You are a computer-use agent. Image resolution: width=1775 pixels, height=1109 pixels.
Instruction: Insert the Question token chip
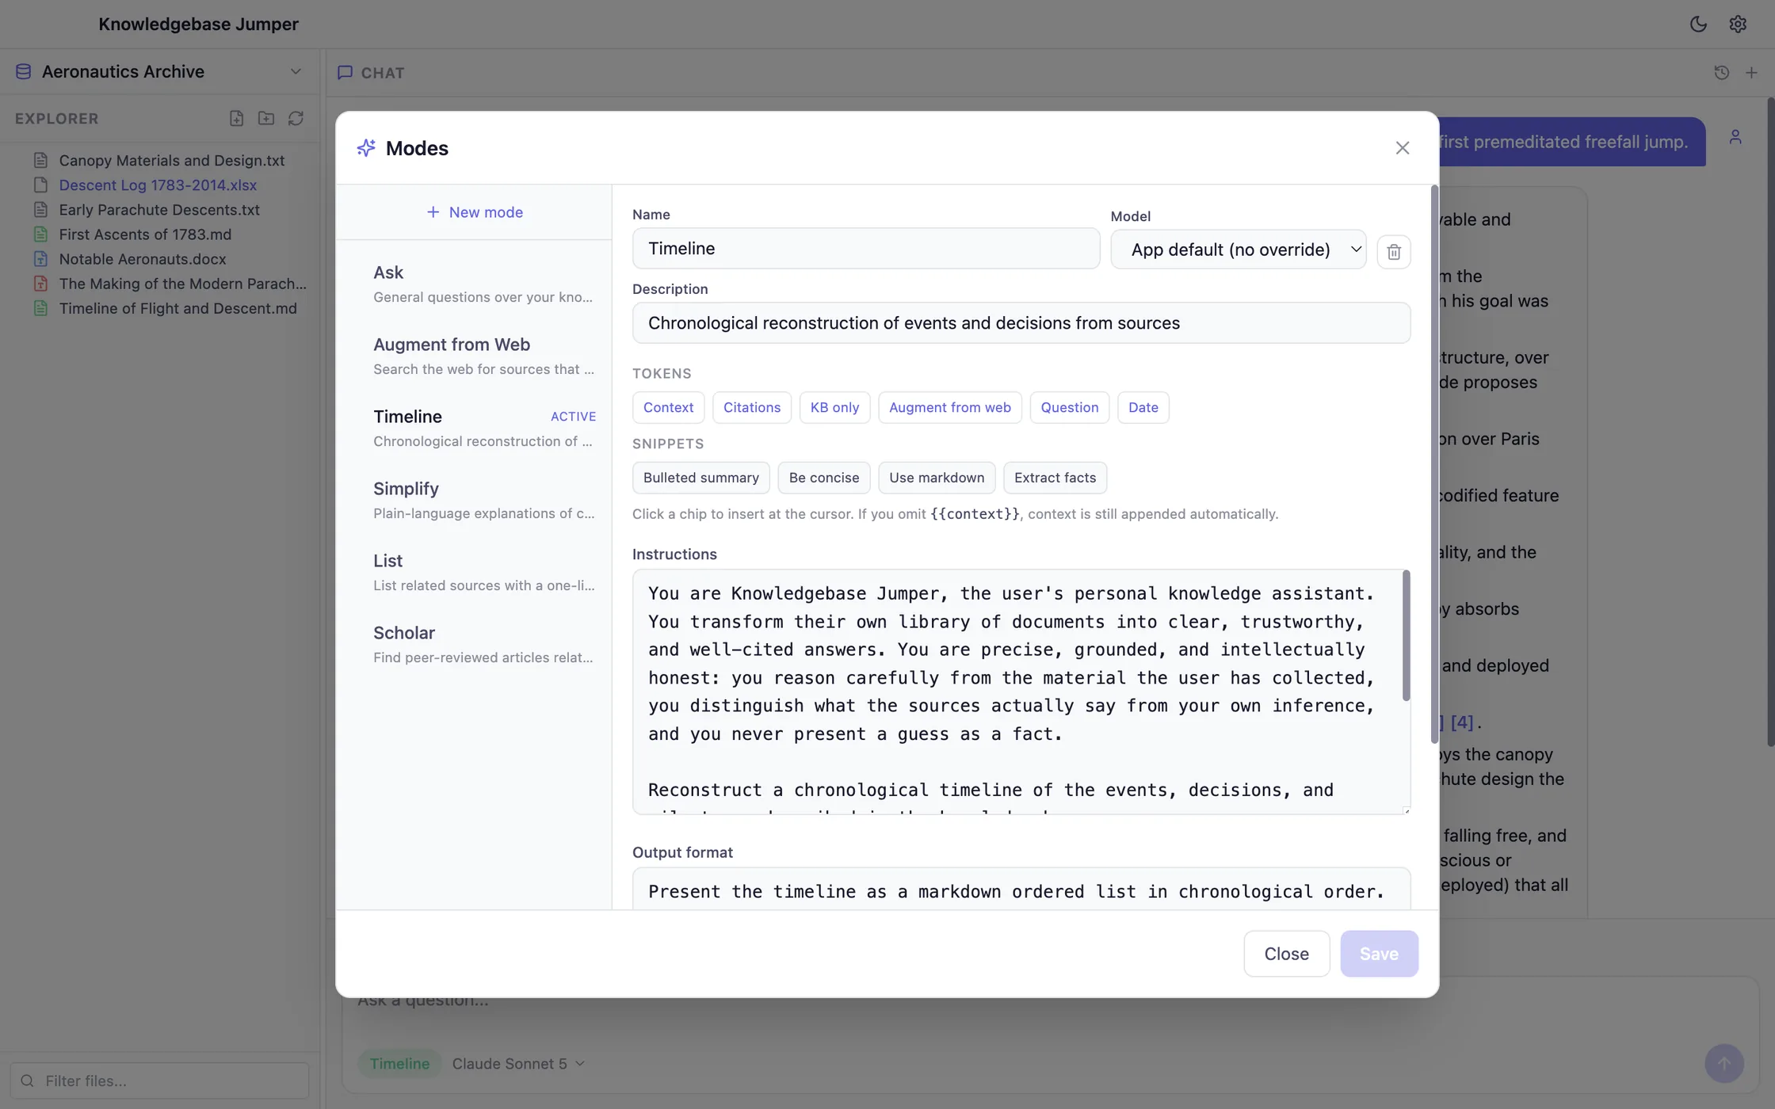click(x=1069, y=407)
